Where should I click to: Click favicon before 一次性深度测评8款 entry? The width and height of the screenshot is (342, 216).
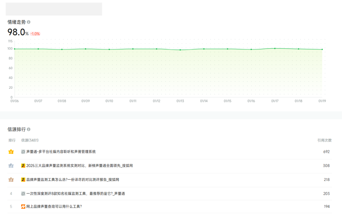pos(23,194)
